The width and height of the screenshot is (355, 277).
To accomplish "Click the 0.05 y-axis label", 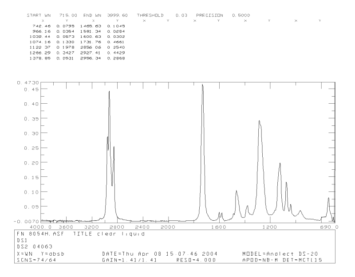I will click(32, 207).
